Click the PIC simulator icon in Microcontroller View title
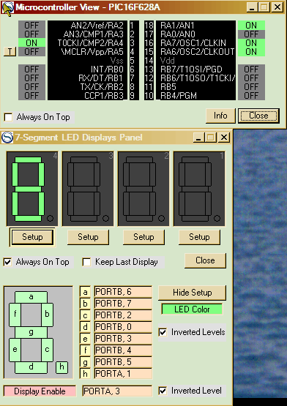The width and height of the screenshot is (287, 406). [7, 8]
